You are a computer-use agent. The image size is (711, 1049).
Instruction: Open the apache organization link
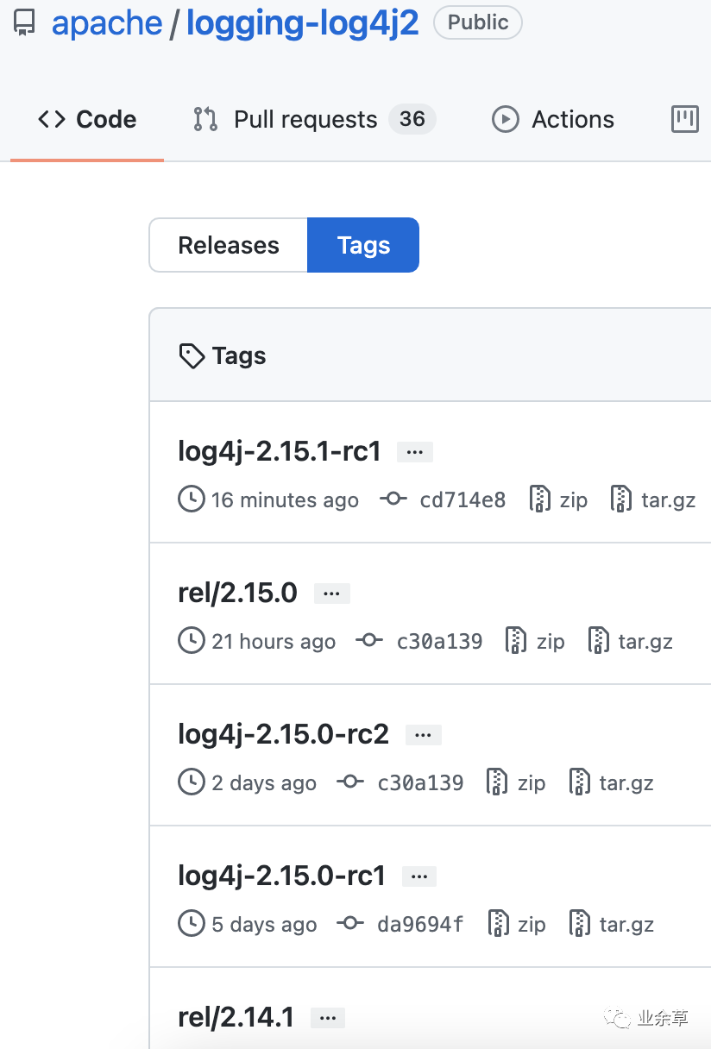[x=107, y=23]
